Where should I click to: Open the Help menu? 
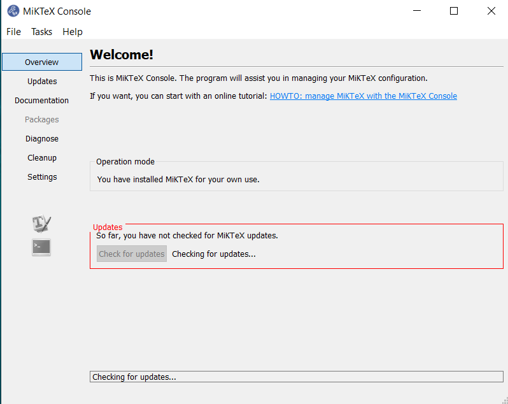[x=73, y=32]
